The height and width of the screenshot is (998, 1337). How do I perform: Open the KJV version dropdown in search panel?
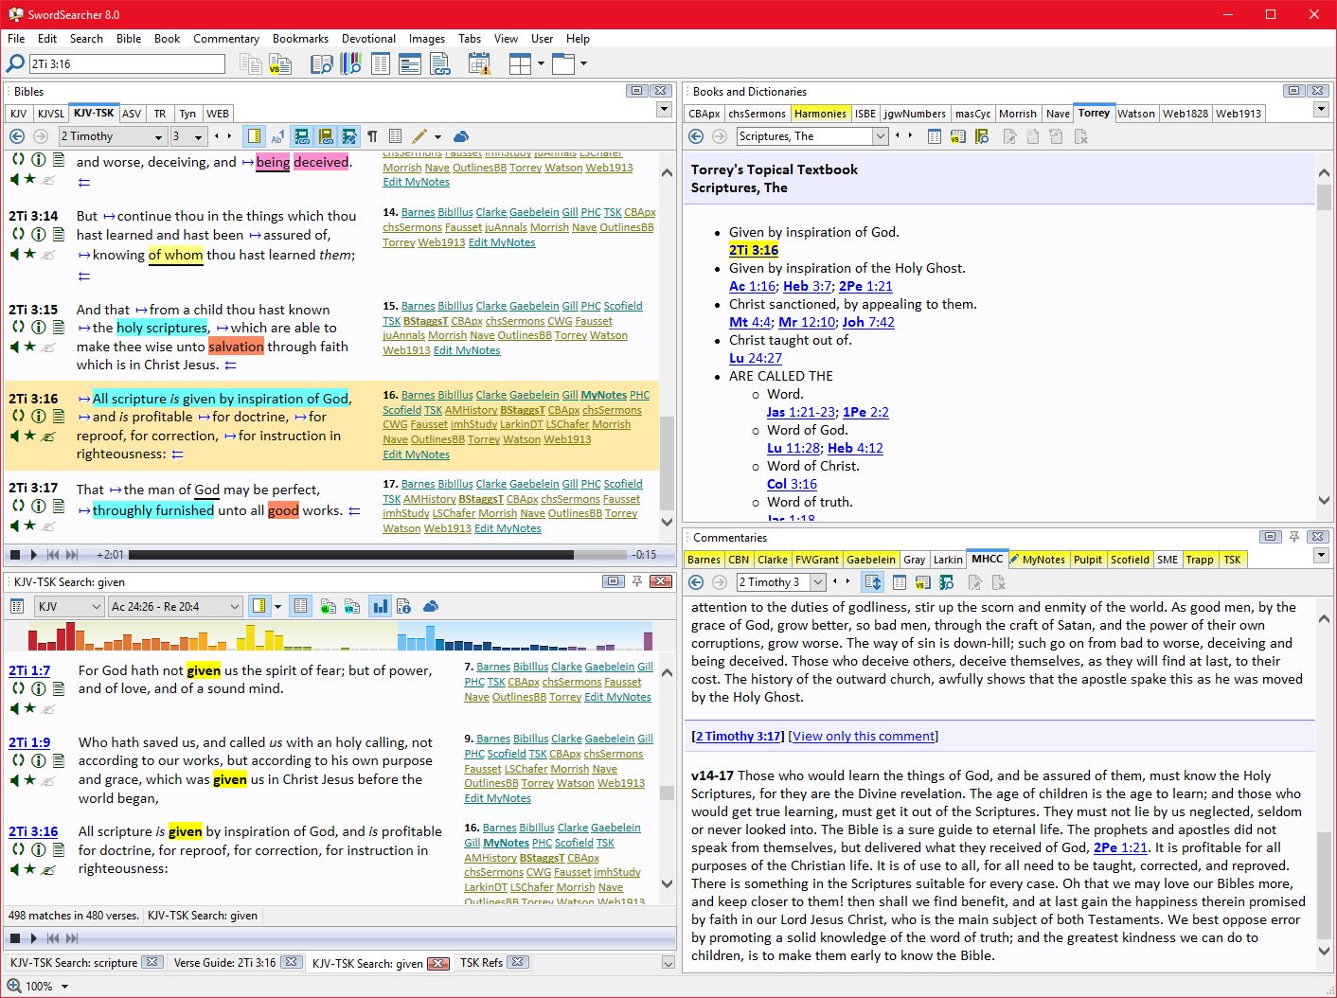pyautogui.click(x=69, y=606)
